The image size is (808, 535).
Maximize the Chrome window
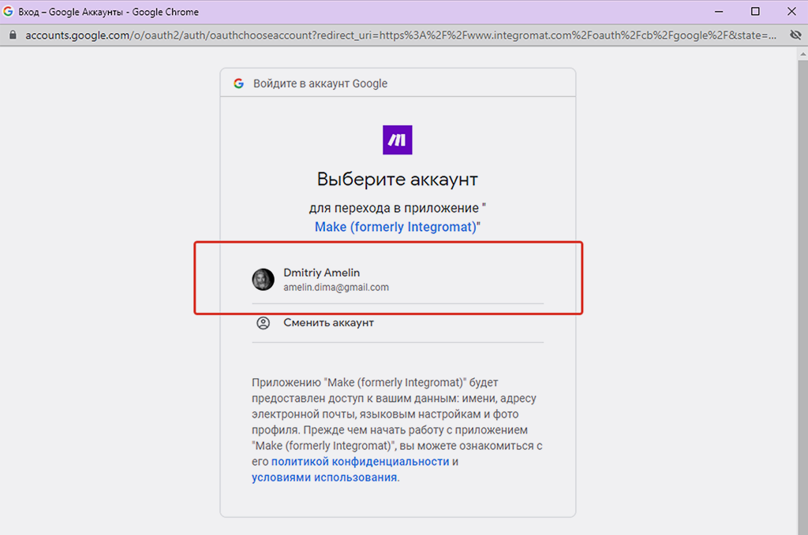click(x=755, y=11)
